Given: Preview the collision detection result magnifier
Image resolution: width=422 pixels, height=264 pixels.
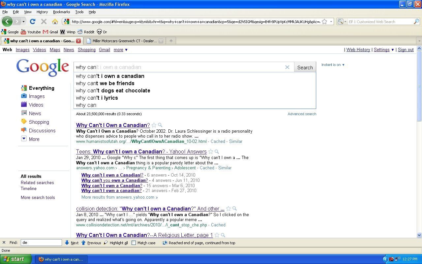Looking at the screenshot, I should point(234,209).
